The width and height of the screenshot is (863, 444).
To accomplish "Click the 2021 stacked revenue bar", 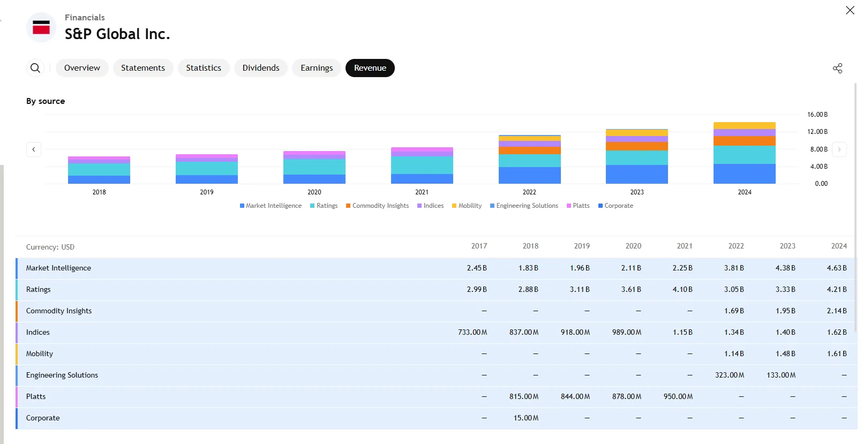I will (x=422, y=165).
